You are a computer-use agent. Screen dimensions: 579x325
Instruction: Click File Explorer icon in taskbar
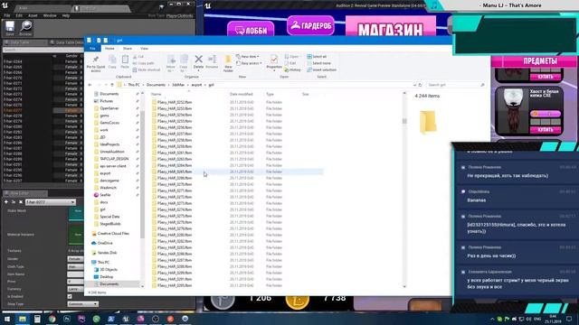[x=23, y=319]
